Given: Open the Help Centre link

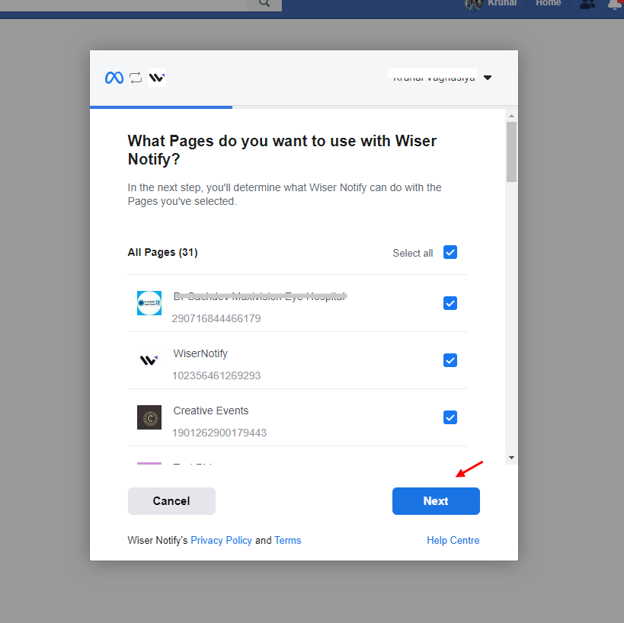Looking at the screenshot, I should (453, 540).
